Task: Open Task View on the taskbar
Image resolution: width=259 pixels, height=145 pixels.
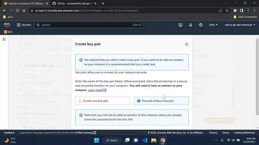Action: pyautogui.click(x=127, y=140)
